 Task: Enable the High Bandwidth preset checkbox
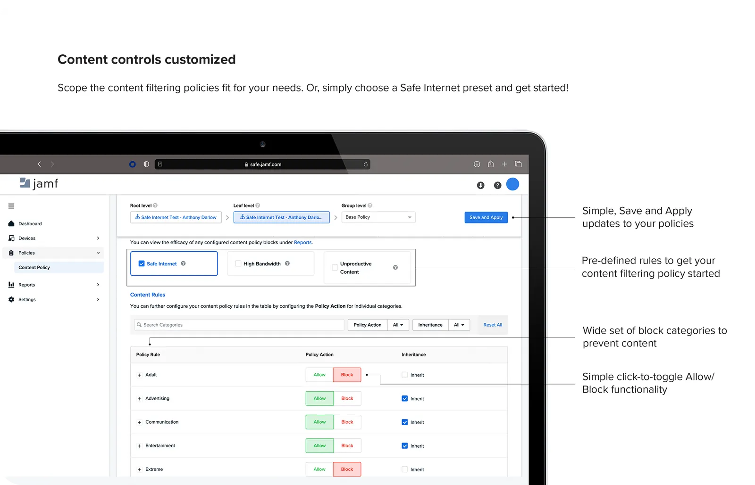pos(238,263)
